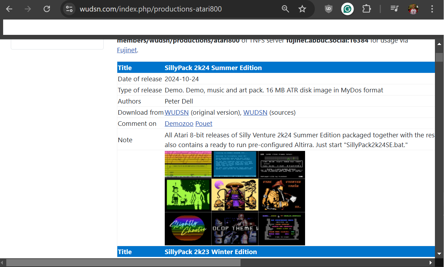The width and height of the screenshot is (444, 267).
Task: Open the Demozoo comment link
Action: click(179, 124)
